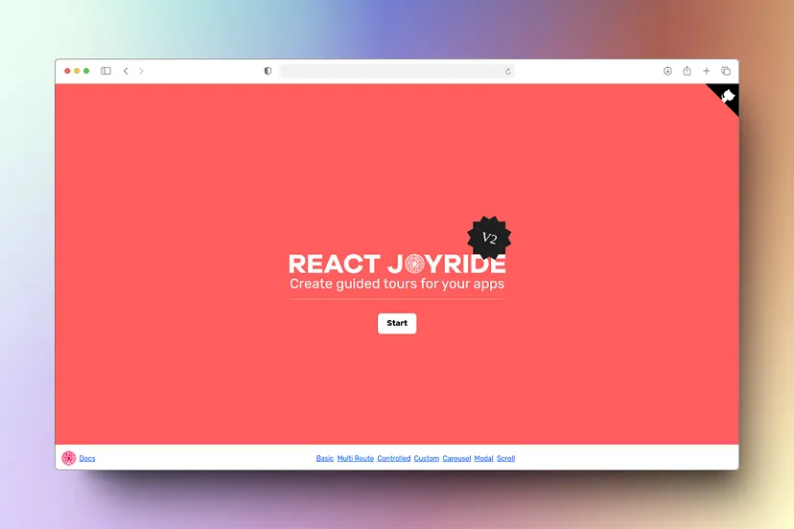This screenshot has width=794, height=529.
Task: Add a new tab with the plus icon
Action: pyautogui.click(x=707, y=71)
